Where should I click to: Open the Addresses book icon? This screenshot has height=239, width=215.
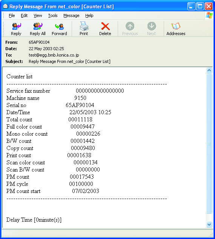coord(176,26)
